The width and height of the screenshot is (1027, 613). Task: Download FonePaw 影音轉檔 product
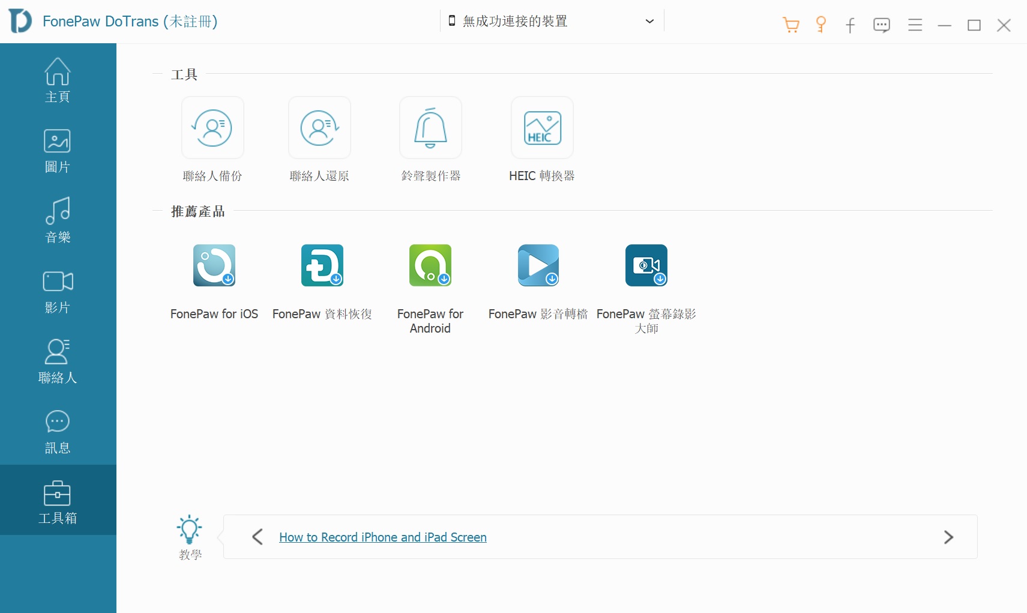(x=538, y=265)
